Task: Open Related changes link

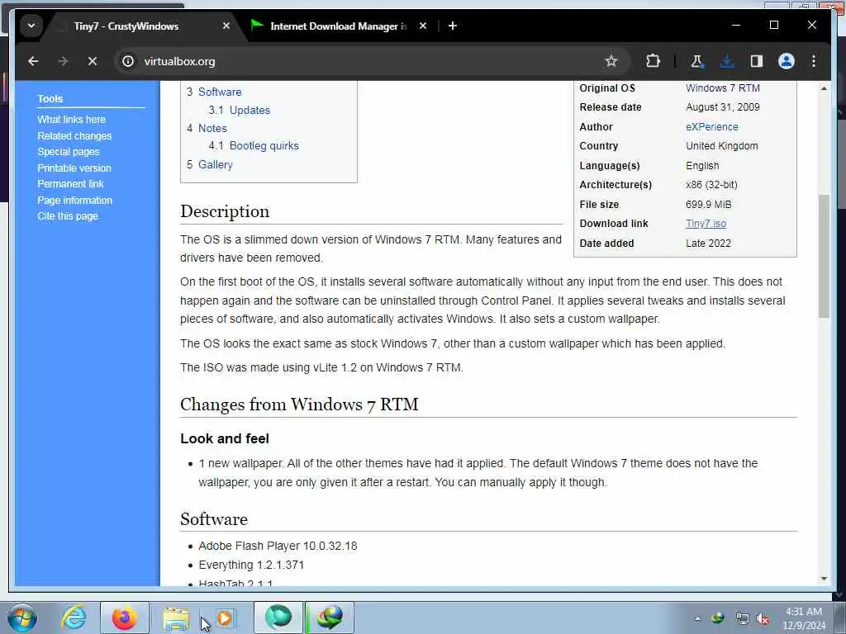Action: [x=74, y=136]
